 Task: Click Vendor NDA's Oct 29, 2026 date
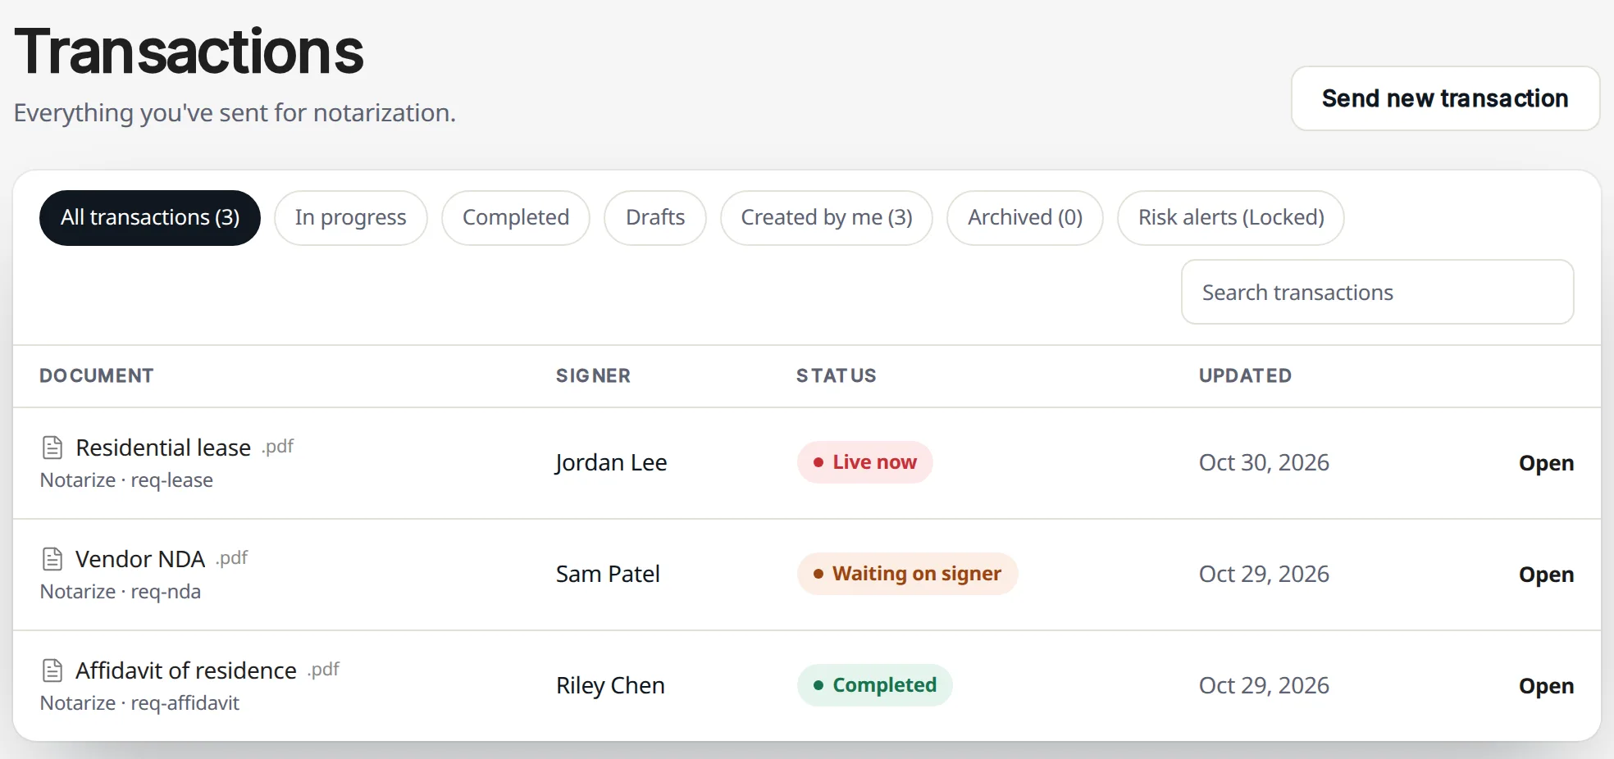click(1264, 575)
